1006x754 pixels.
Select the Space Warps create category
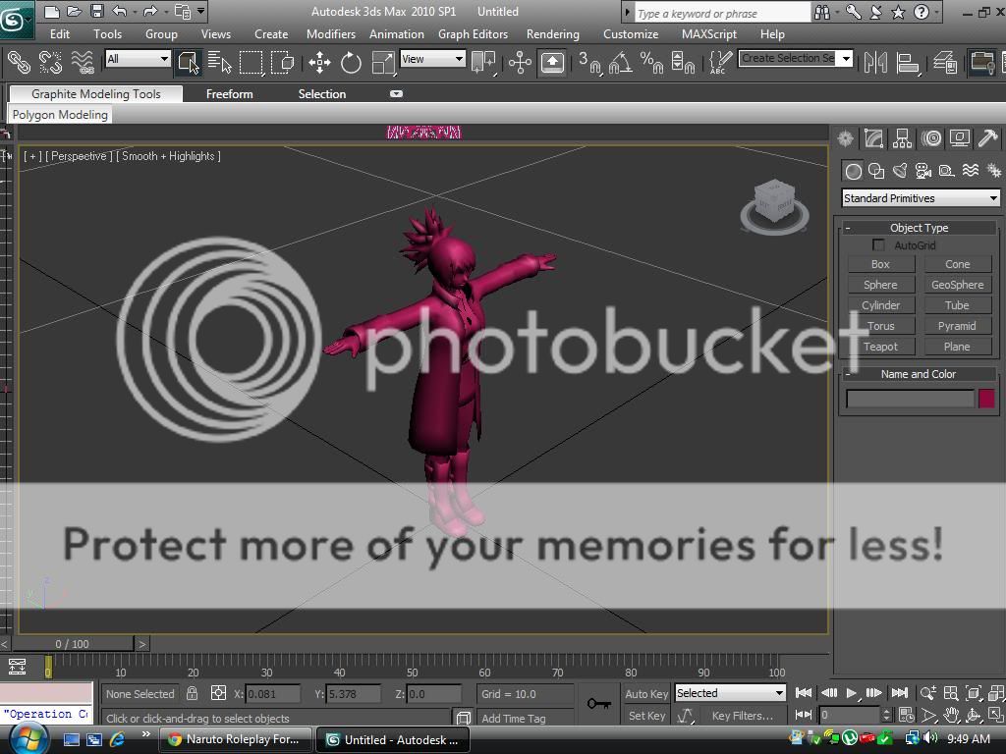(971, 171)
